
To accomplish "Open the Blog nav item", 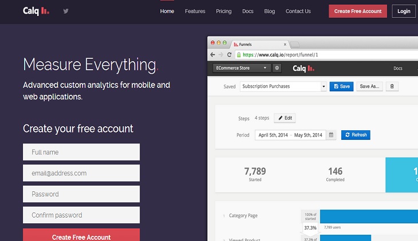I will tap(270, 11).
